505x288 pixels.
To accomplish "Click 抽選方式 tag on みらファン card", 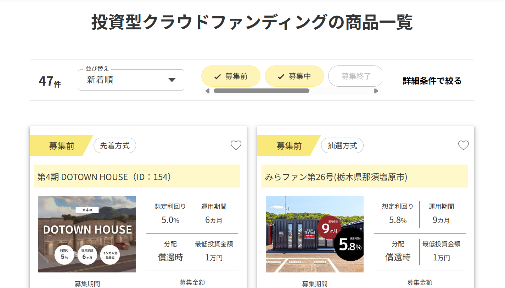I will pyautogui.click(x=342, y=145).
